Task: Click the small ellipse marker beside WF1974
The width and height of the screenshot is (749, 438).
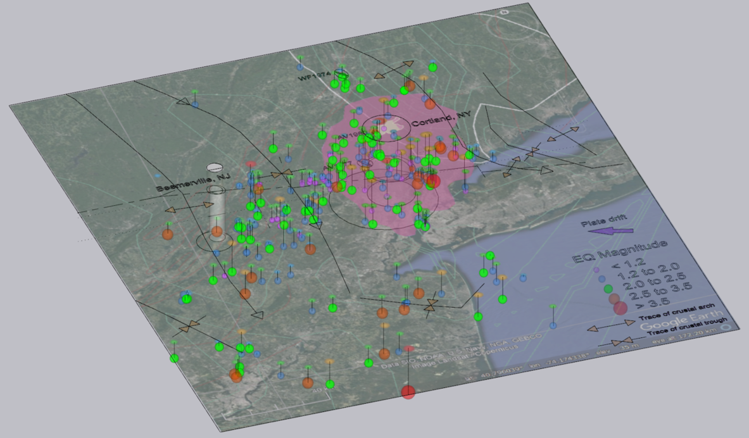Action: coord(342,74)
